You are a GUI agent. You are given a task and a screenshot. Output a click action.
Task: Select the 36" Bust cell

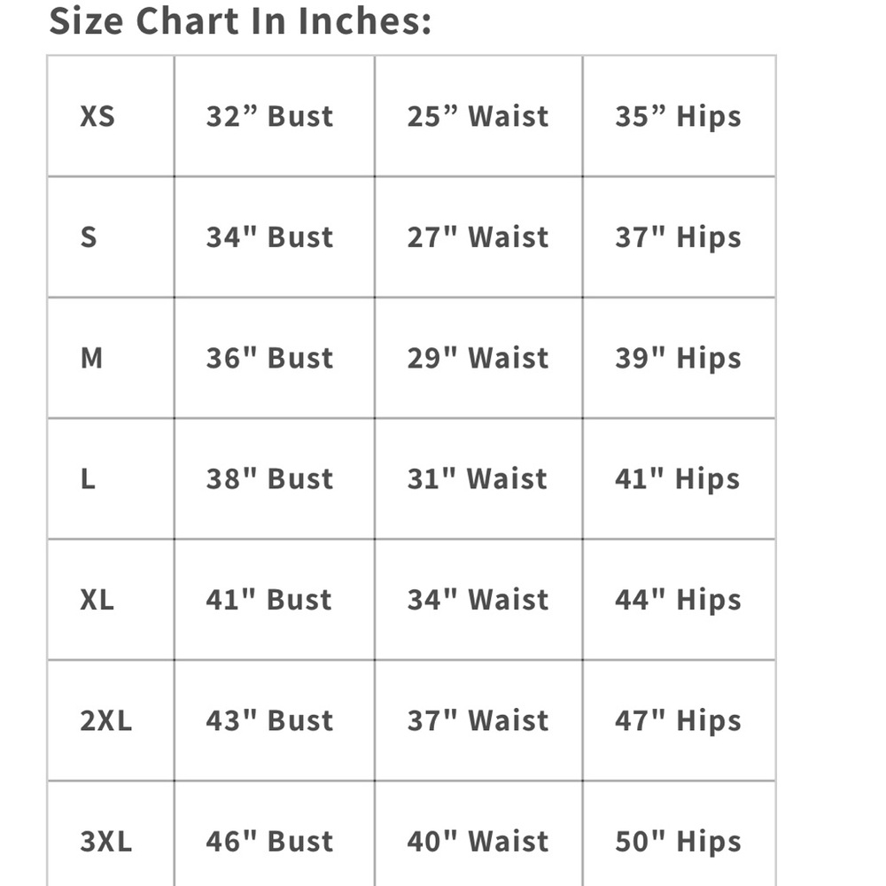275,358
